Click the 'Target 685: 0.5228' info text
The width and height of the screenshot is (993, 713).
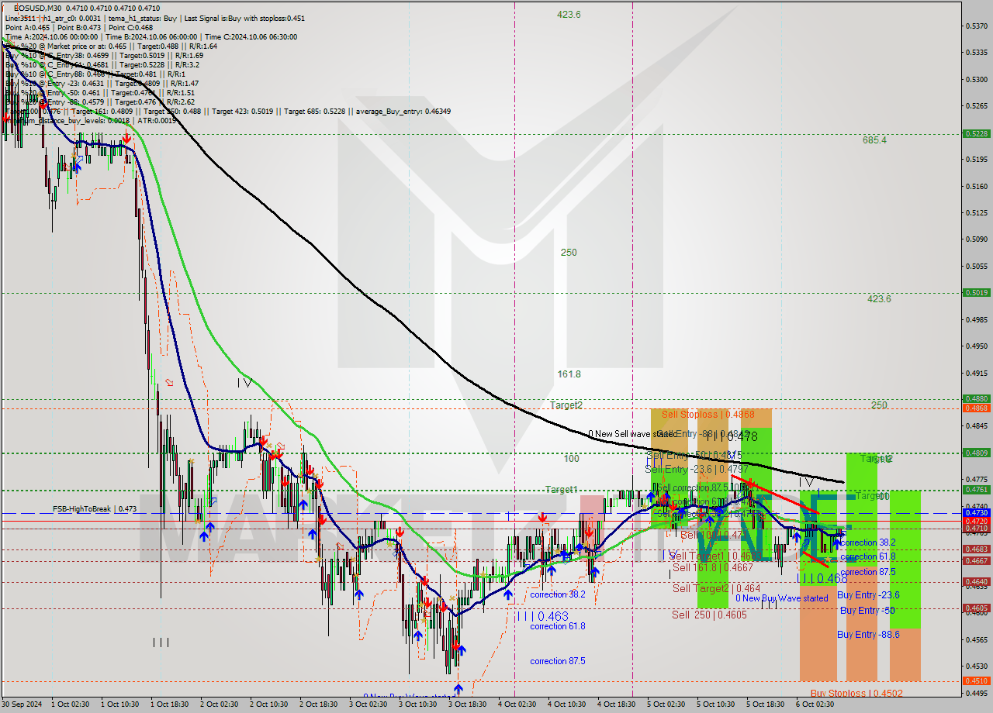[316, 111]
